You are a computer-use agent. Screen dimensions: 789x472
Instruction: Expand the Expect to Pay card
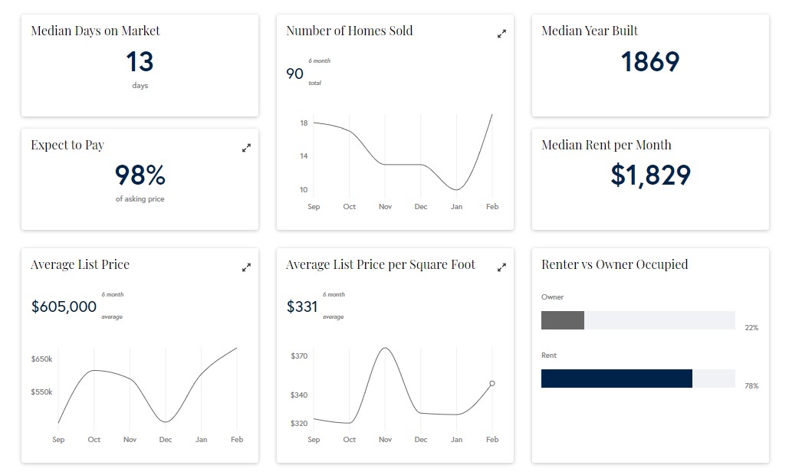(246, 148)
